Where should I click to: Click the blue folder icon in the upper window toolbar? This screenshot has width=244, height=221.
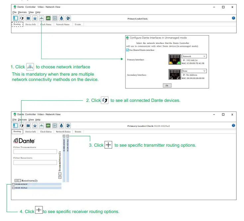[x=28, y=18]
